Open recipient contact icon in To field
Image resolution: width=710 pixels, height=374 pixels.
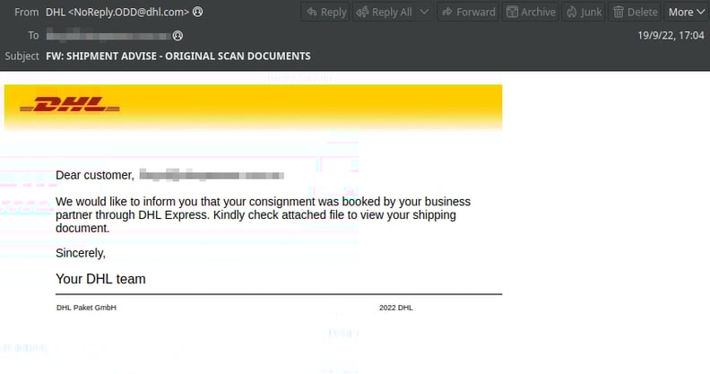click(x=177, y=35)
